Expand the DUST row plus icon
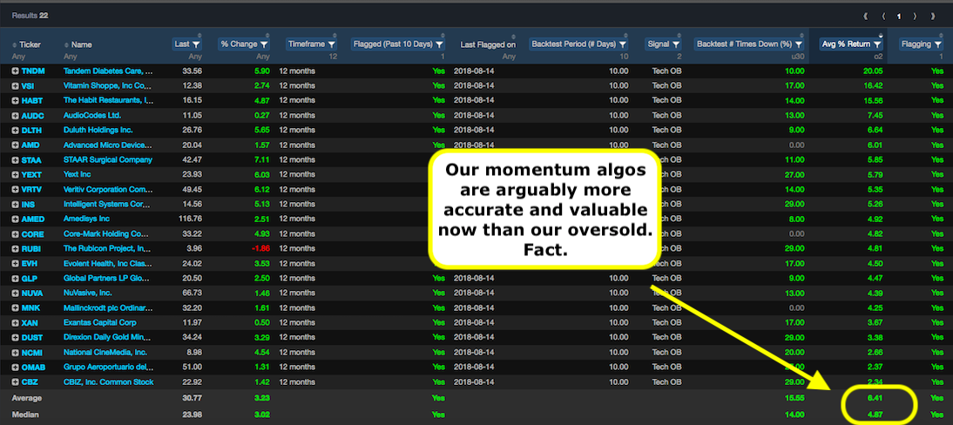Screen dimensions: 953x425 click(15, 337)
